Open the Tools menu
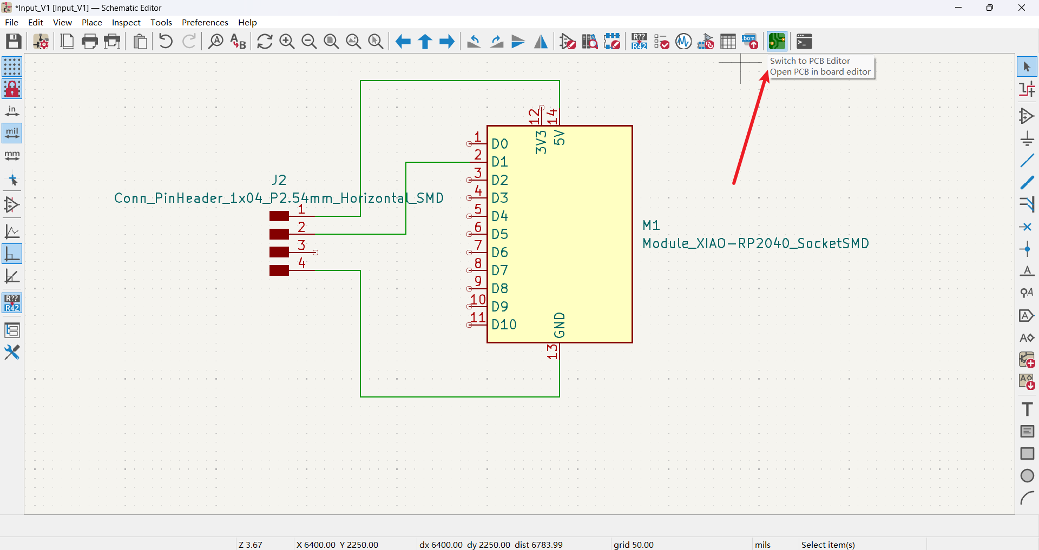1039x550 pixels. pyautogui.click(x=161, y=22)
